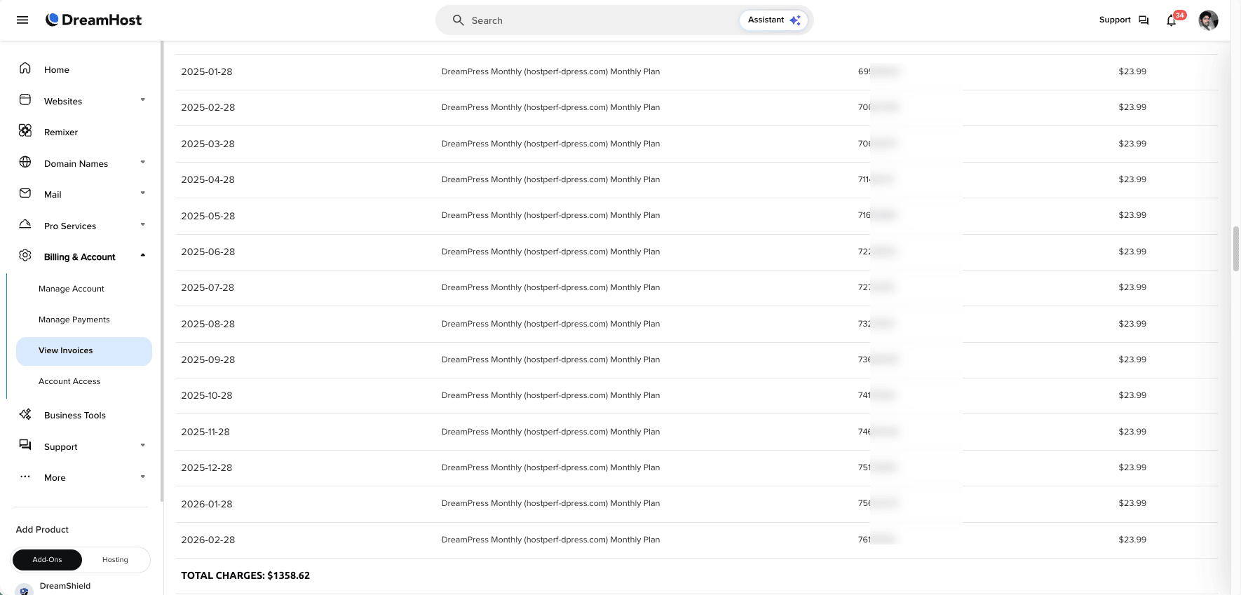Image resolution: width=1241 pixels, height=595 pixels.
Task: Click the Home icon in sidebar
Action: [x=25, y=69]
